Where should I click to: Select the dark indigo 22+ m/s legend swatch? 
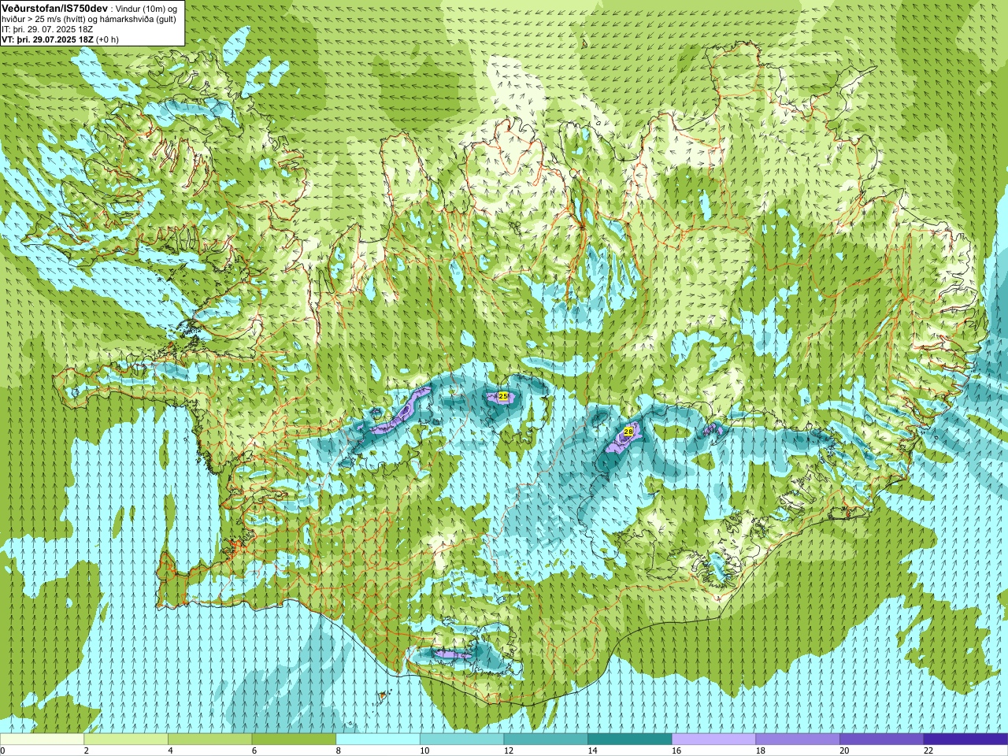click(x=965, y=739)
